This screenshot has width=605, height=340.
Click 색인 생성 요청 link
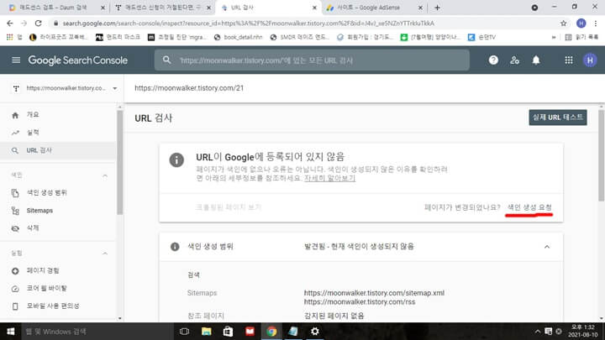(529, 207)
